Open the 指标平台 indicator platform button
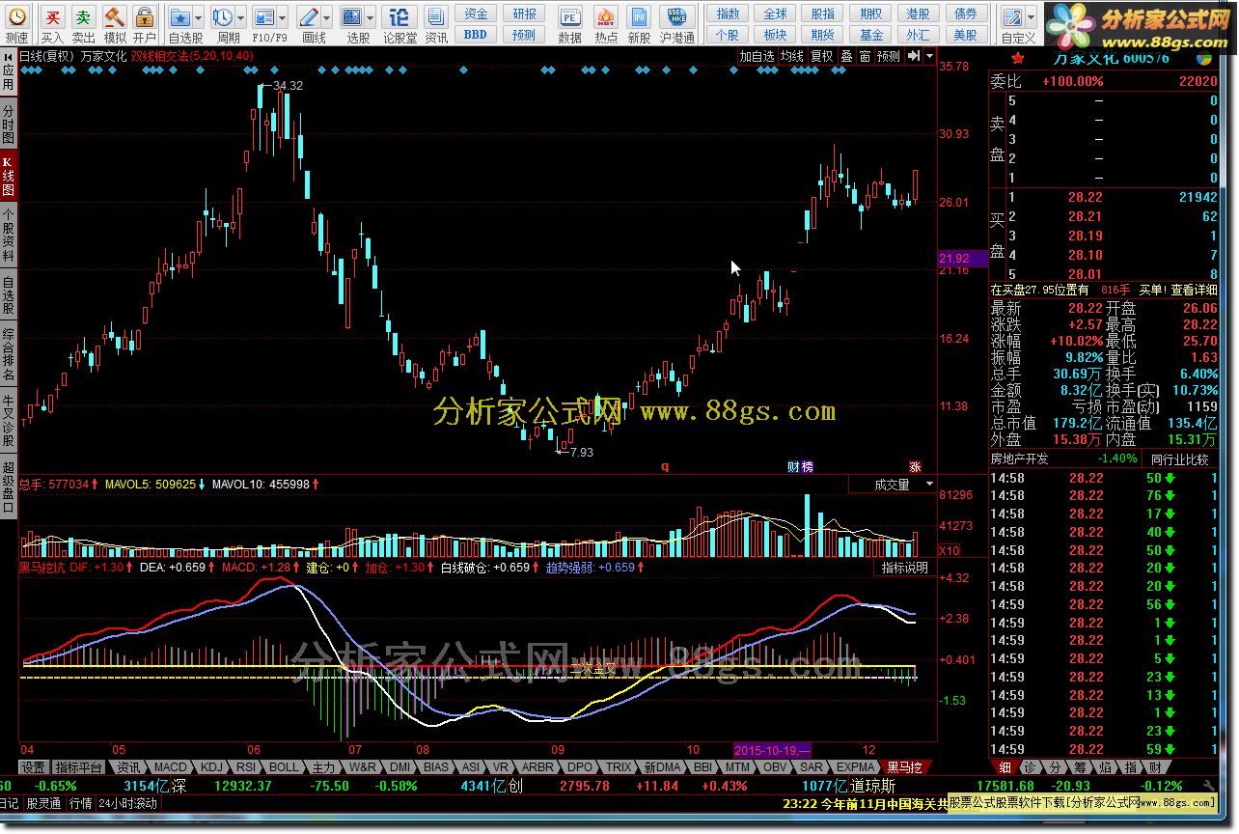 click(x=78, y=767)
